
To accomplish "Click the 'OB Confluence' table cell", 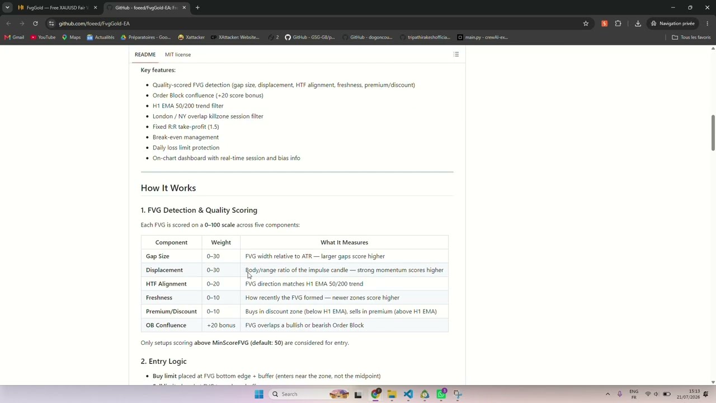I will coord(171,325).
